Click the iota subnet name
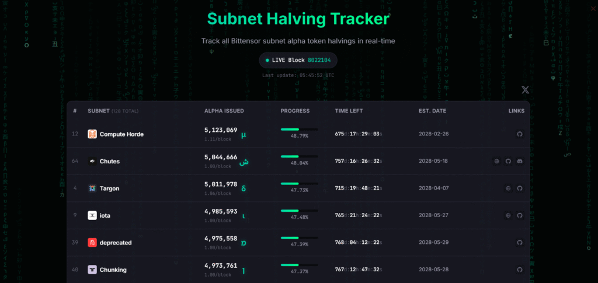Image resolution: width=598 pixels, height=283 pixels. (105, 215)
